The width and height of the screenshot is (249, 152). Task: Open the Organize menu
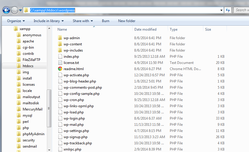16,21
